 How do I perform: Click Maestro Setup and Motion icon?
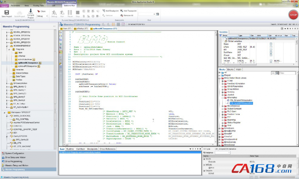point(3,165)
